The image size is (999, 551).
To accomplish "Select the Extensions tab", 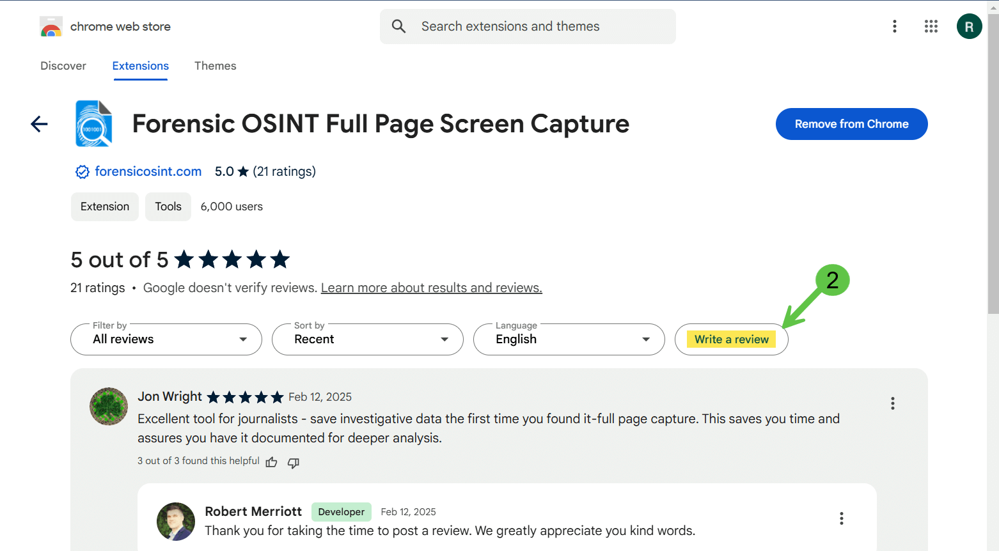I will pyautogui.click(x=141, y=66).
